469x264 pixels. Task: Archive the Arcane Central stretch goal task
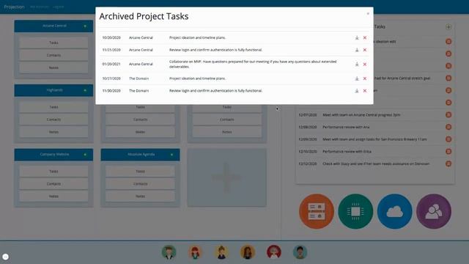(x=448, y=78)
